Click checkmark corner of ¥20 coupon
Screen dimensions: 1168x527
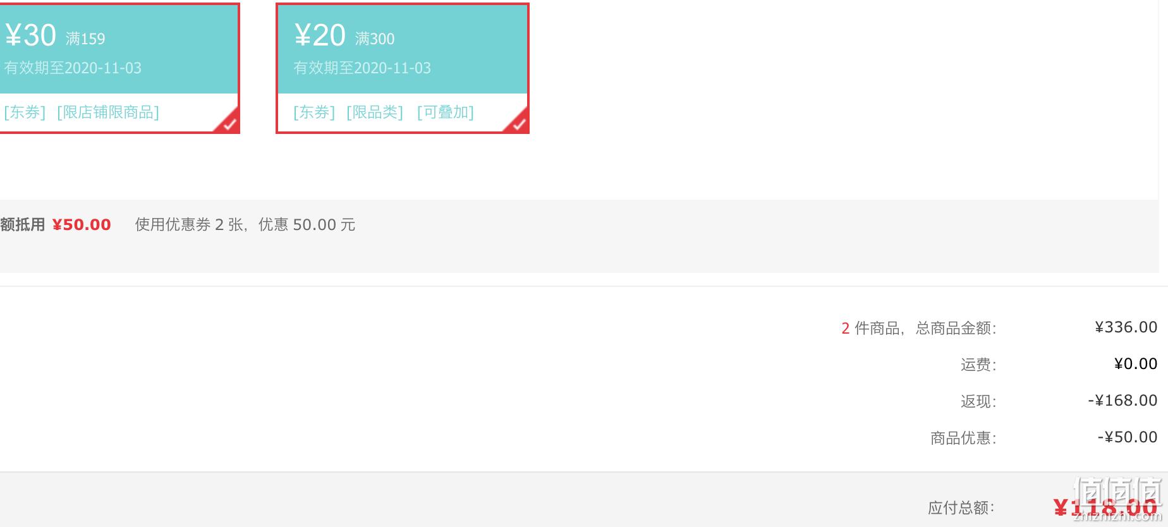pos(518,122)
